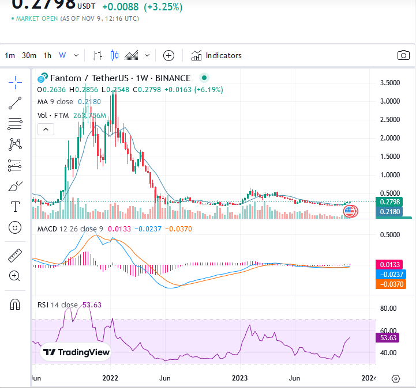Click the 53.63 RSI value label
The width and height of the screenshot is (416, 388).
tap(388, 338)
